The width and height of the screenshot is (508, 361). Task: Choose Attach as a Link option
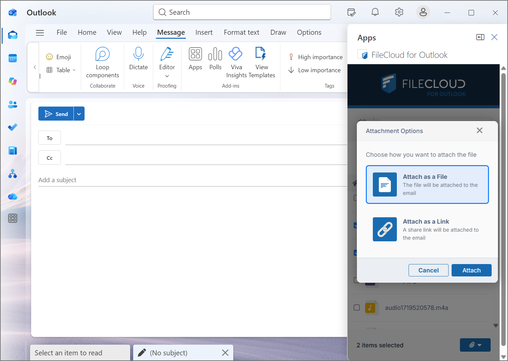tap(427, 229)
